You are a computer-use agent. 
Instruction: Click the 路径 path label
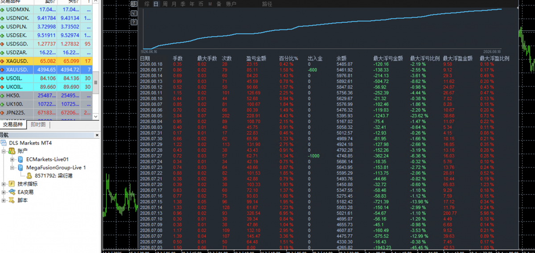267,4
